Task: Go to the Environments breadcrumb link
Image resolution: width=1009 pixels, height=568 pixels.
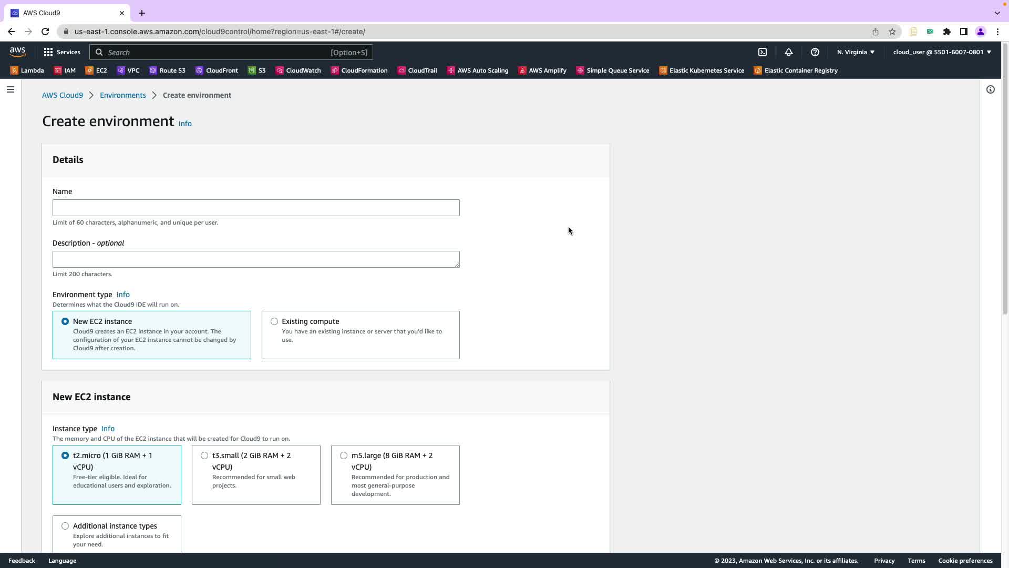Action: coord(122,95)
